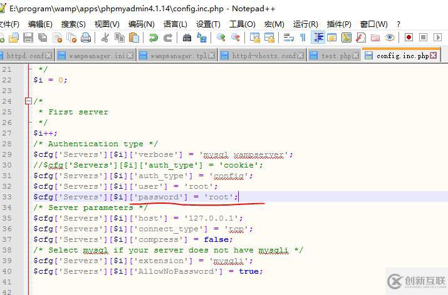Close the test.php tab
Image resolution: width=448 pixels, height=295 pixels.
[x=355, y=56]
